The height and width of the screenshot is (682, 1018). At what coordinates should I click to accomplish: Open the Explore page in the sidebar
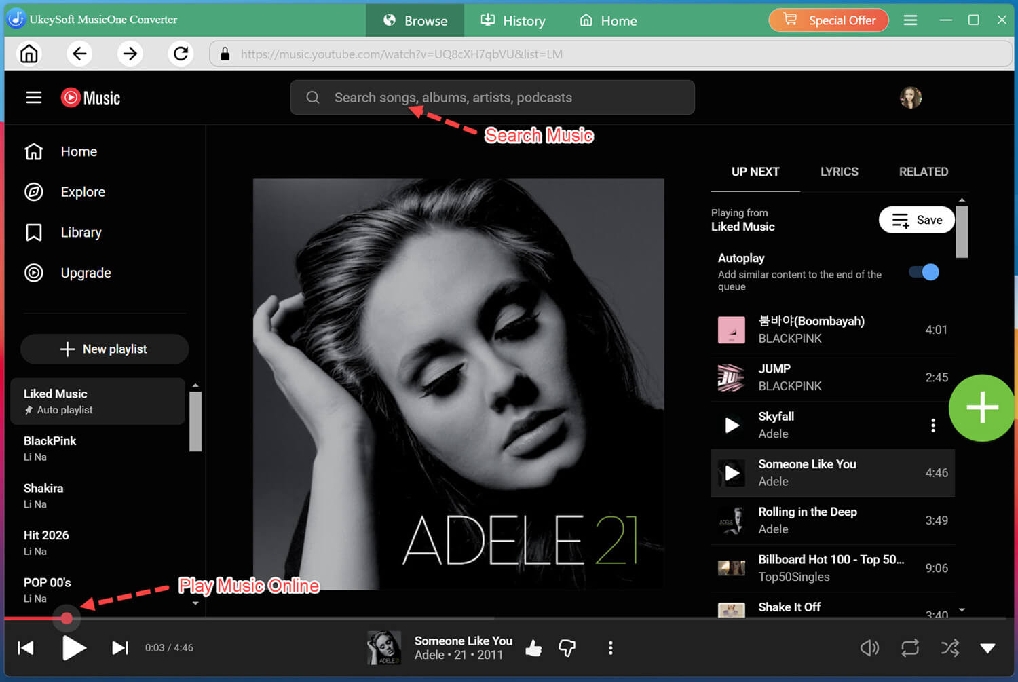tap(65, 192)
